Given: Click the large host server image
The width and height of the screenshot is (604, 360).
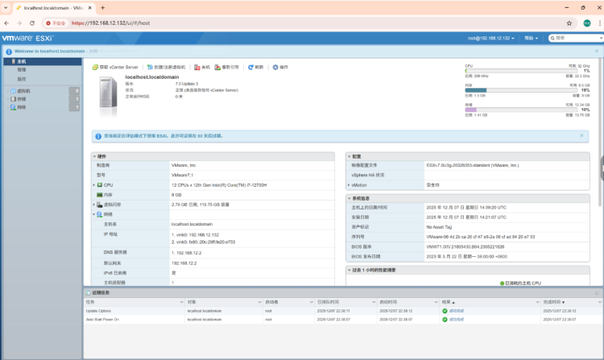Looking at the screenshot, I should [108, 96].
